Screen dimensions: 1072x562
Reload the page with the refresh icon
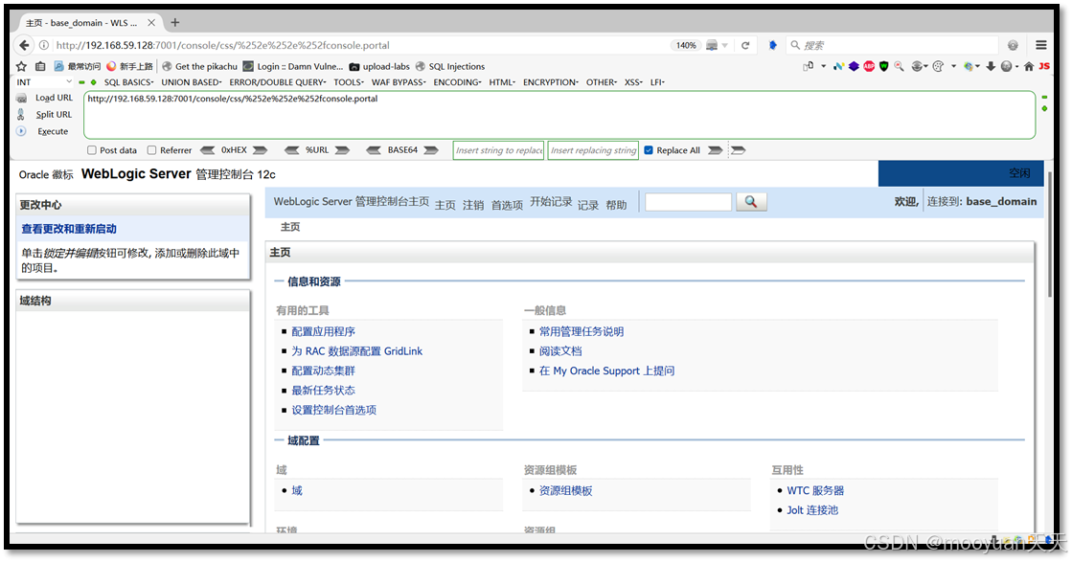tap(745, 45)
